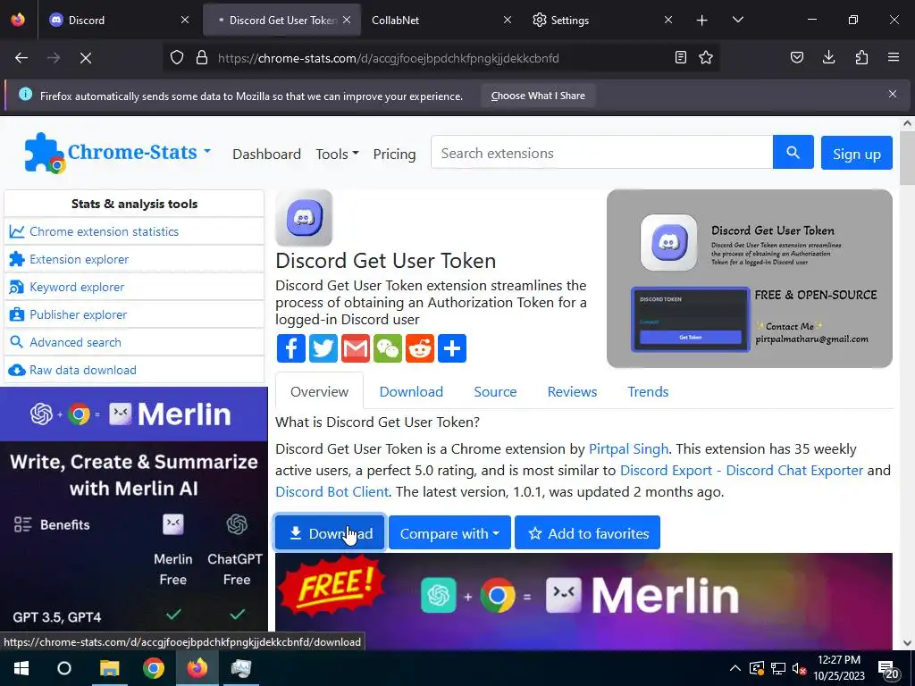The image size is (915, 686).
Task: Click the Chrome-Stats puzzle logo
Action: (44, 153)
